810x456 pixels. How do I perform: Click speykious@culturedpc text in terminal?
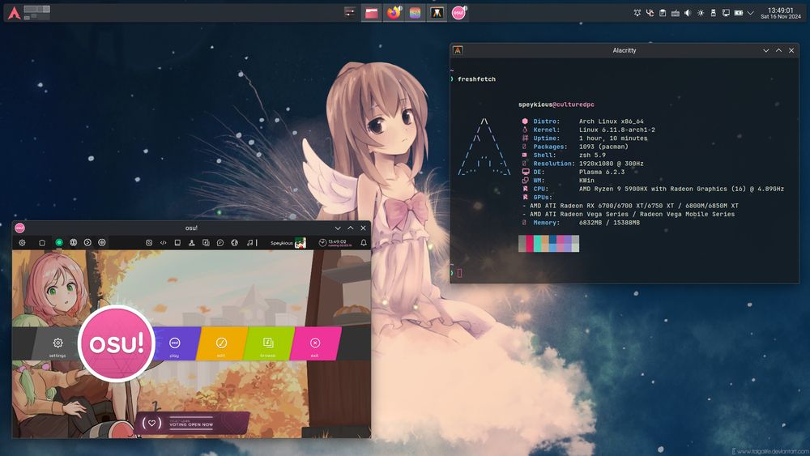pyautogui.click(x=556, y=104)
